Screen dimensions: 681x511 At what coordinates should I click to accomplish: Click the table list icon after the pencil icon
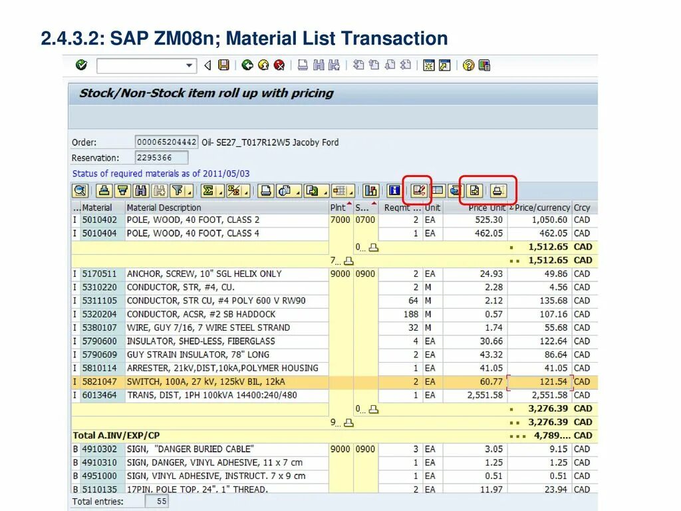tap(438, 191)
